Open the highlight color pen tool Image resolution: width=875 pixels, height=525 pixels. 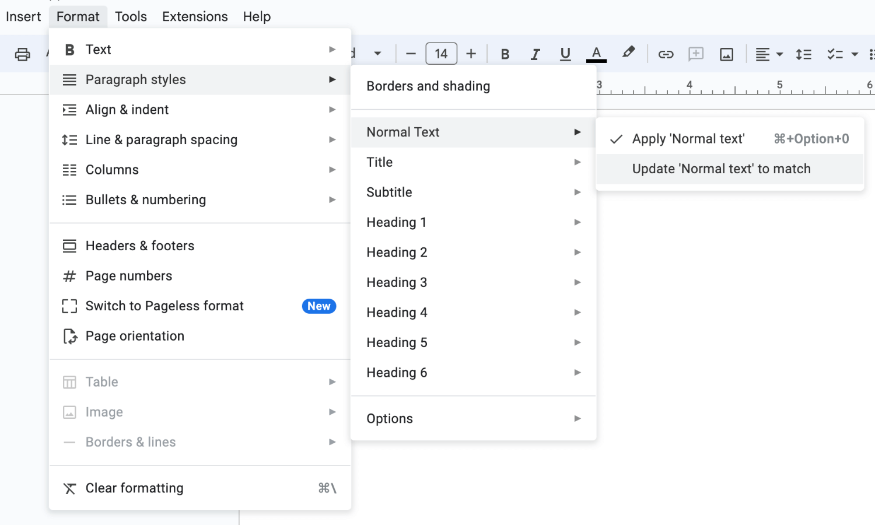coord(628,53)
